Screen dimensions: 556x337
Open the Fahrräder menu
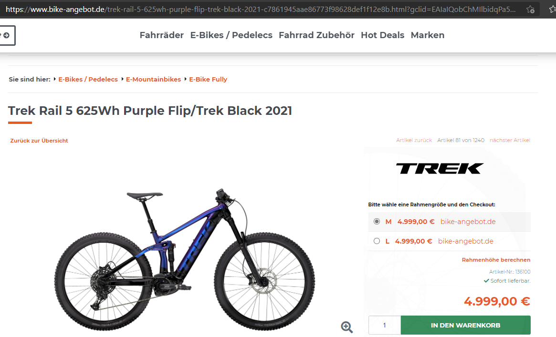(162, 35)
